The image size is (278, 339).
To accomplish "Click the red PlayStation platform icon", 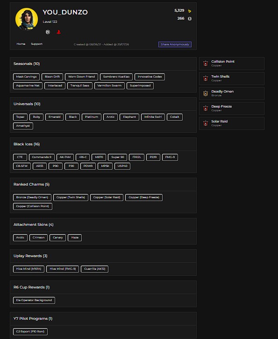I will [58, 32].
